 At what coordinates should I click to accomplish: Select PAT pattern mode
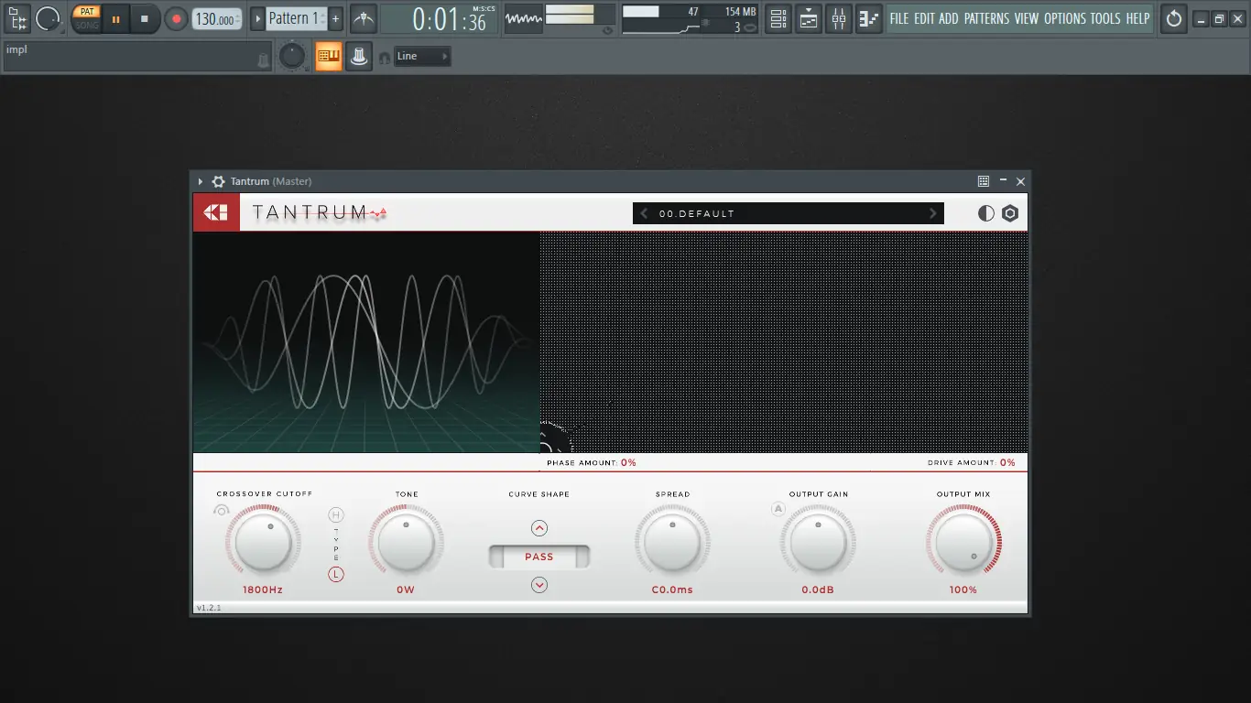click(x=87, y=11)
